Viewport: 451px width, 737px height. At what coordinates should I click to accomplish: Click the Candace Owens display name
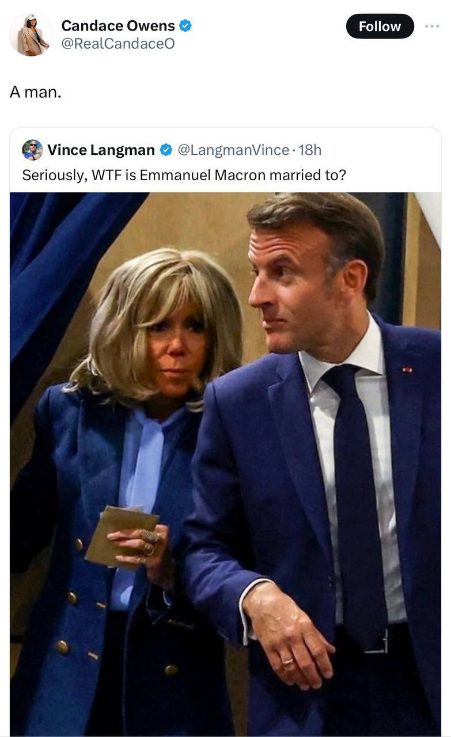(118, 26)
